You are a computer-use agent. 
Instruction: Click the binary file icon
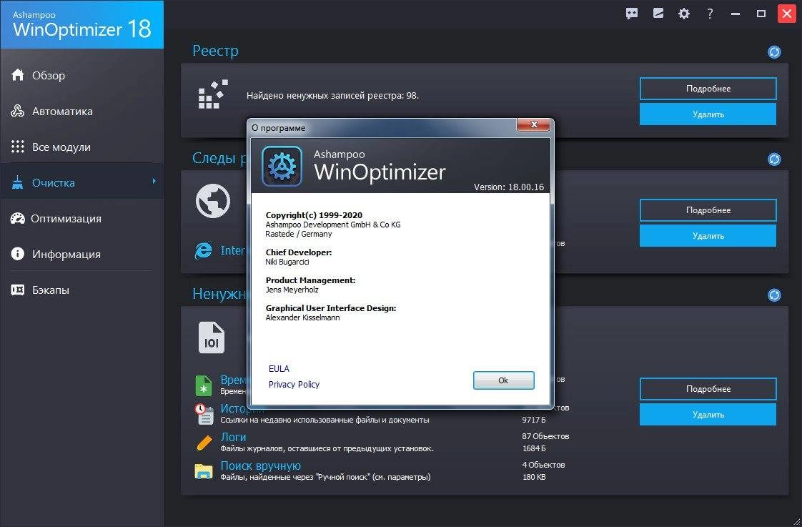[212, 338]
